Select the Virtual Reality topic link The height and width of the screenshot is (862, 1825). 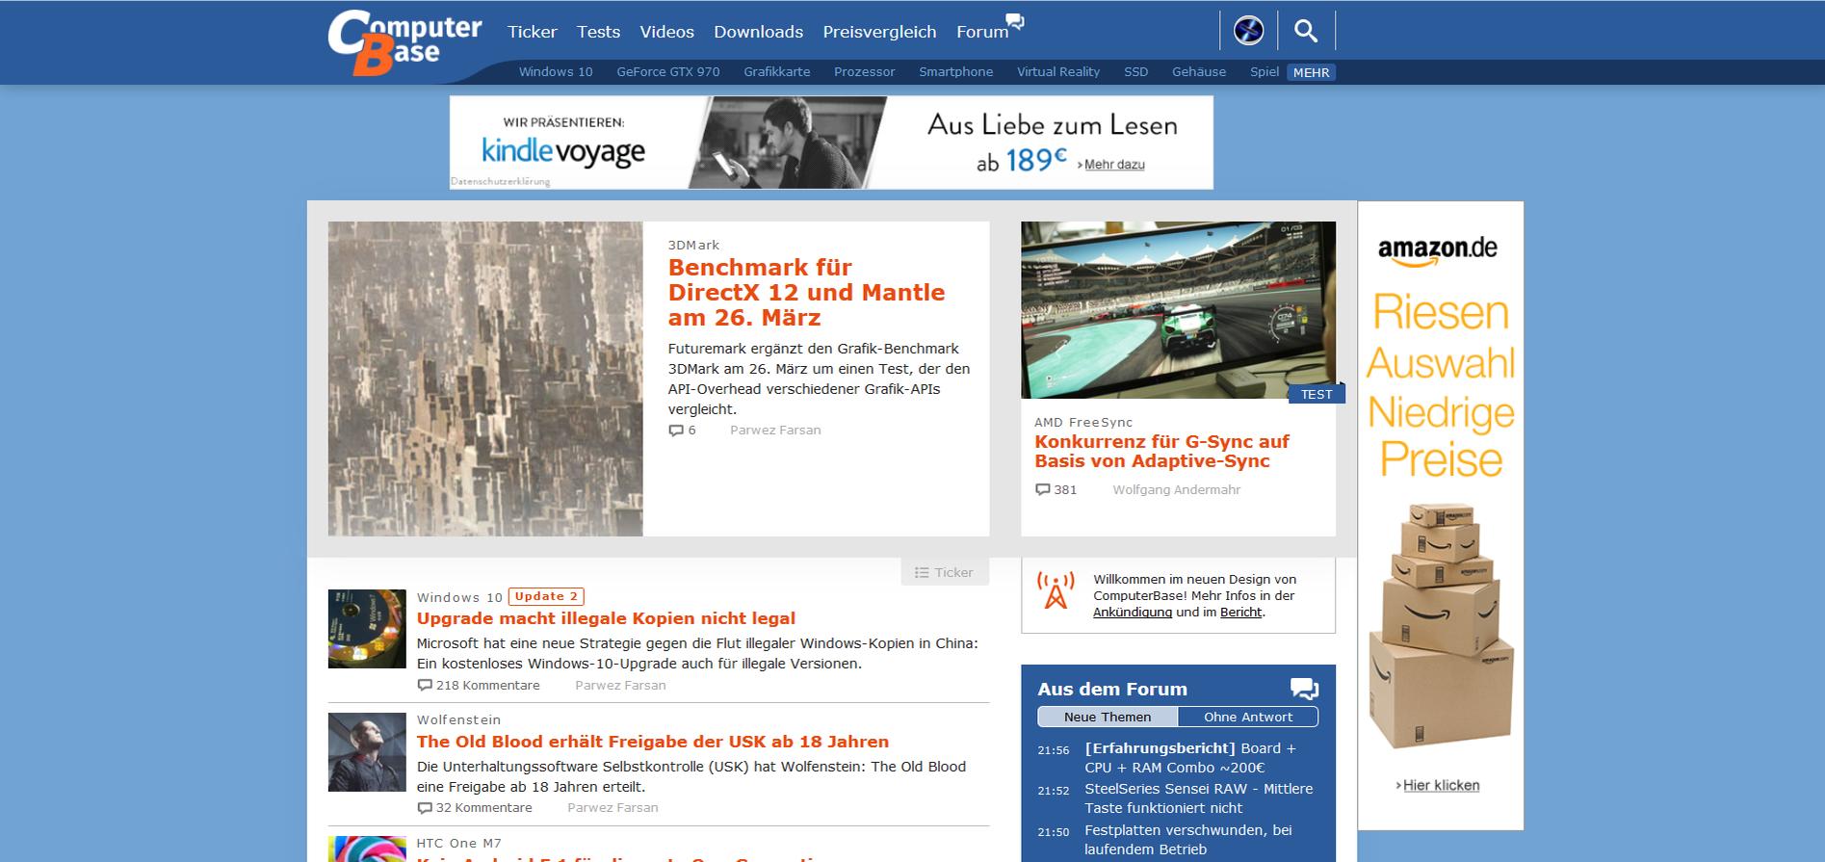[x=1058, y=72]
